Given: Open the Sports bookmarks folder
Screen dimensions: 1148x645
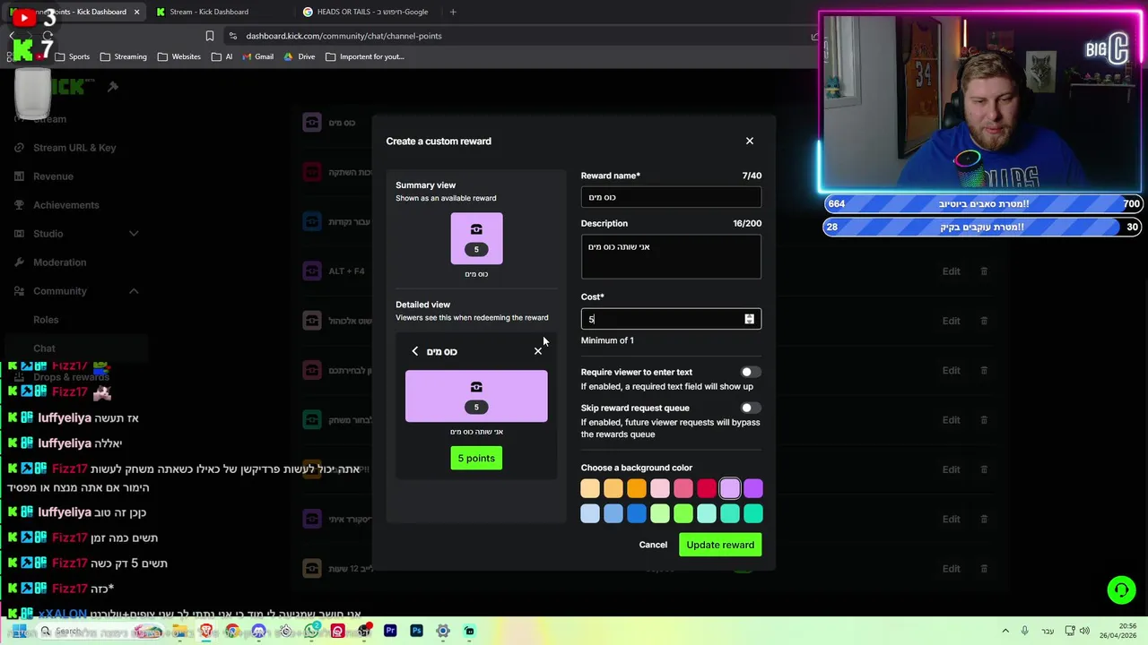Looking at the screenshot, I should (73, 56).
